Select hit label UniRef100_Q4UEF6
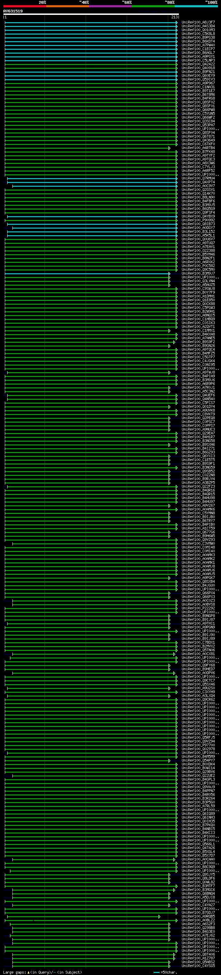Viewport: 221px width, 975px height. [198, 395]
